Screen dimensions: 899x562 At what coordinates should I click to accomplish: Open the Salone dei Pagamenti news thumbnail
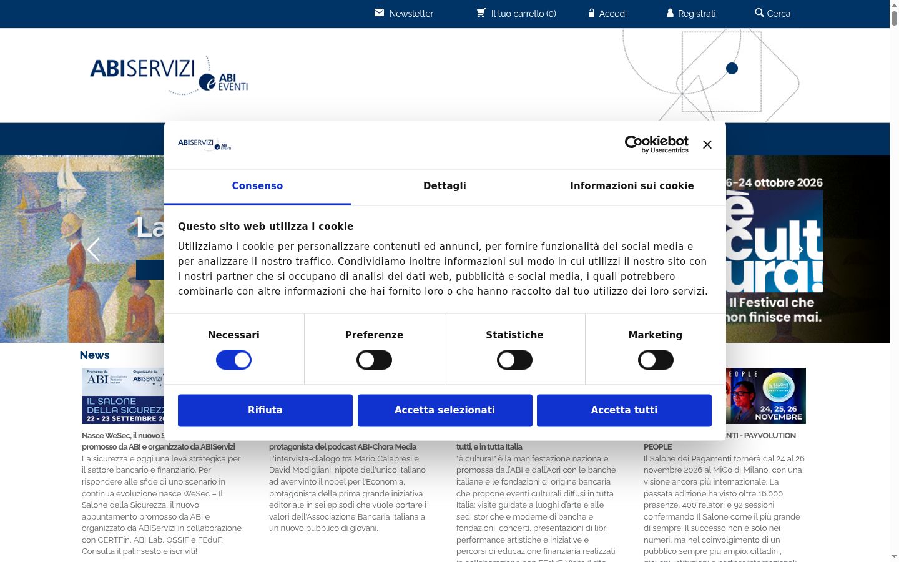[x=766, y=396]
